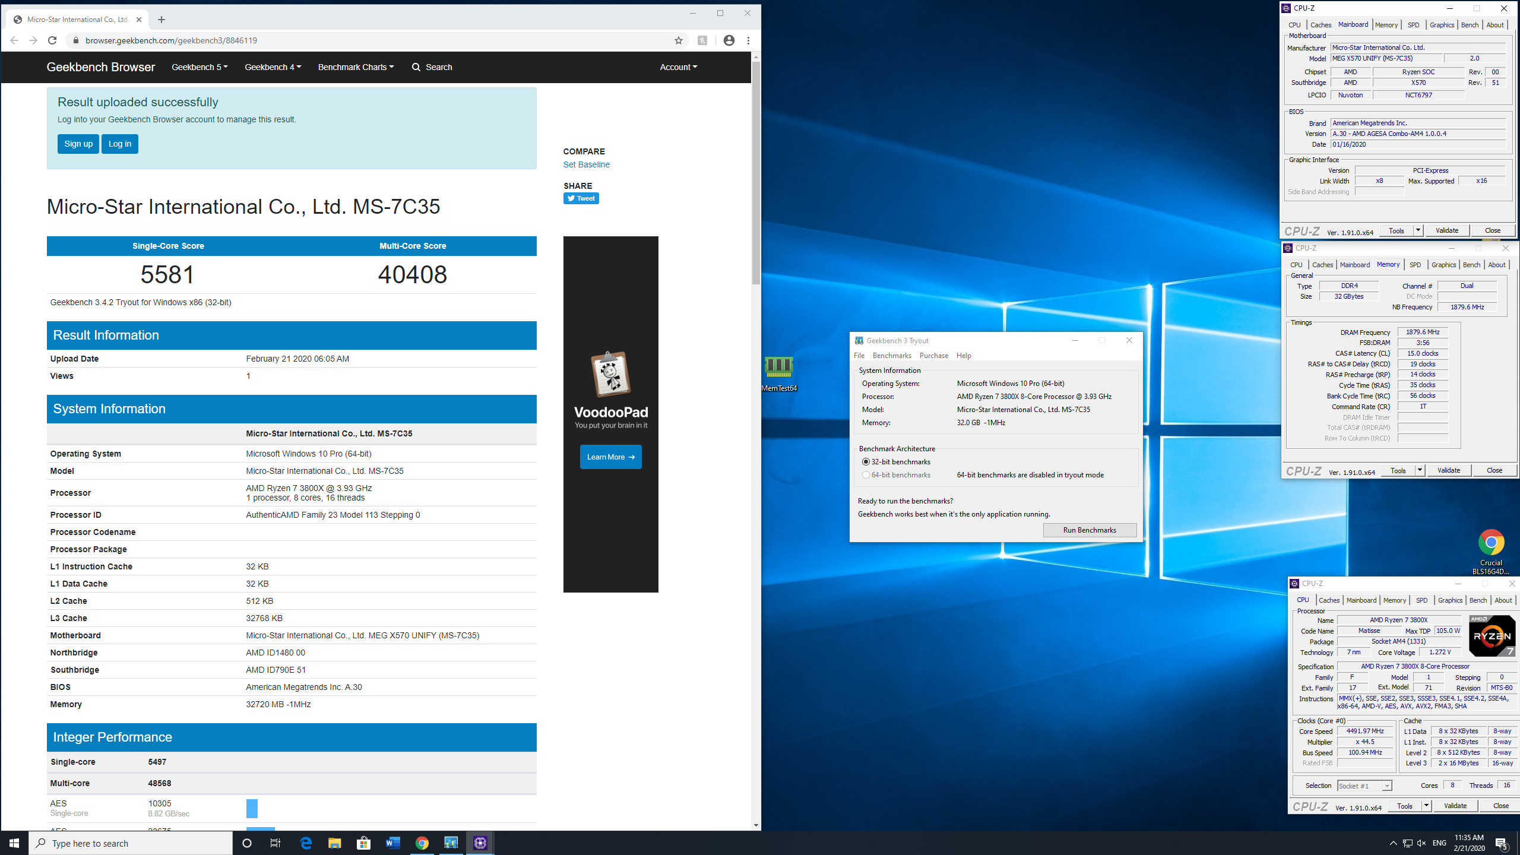This screenshot has width=1520, height=855.
Task: Open the Crucial BLS16G4D Chrome shortcut
Action: [x=1491, y=551]
